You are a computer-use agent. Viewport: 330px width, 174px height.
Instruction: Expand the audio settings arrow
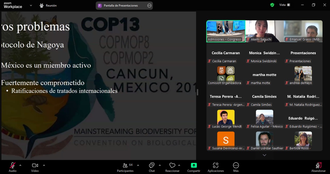tap(20, 165)
